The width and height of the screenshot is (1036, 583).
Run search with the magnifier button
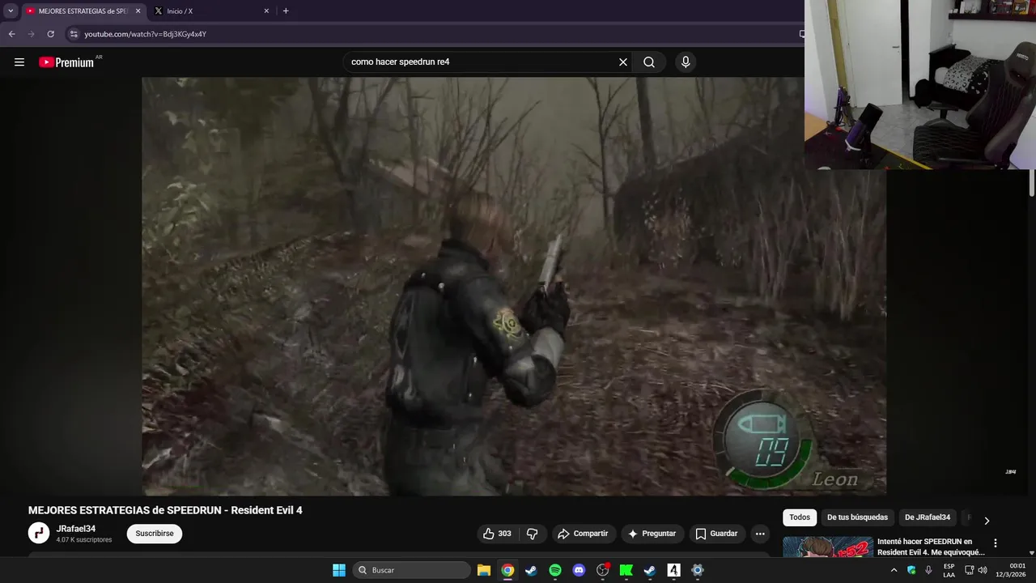pos(649,62)
